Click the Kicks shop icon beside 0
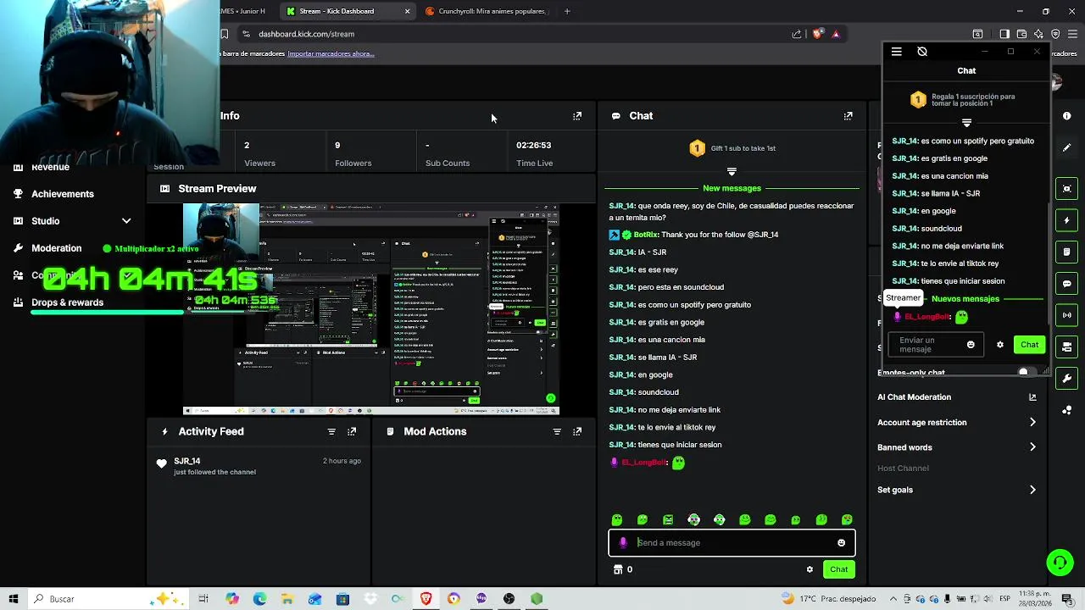1085x610 pixels. point(618,569)
